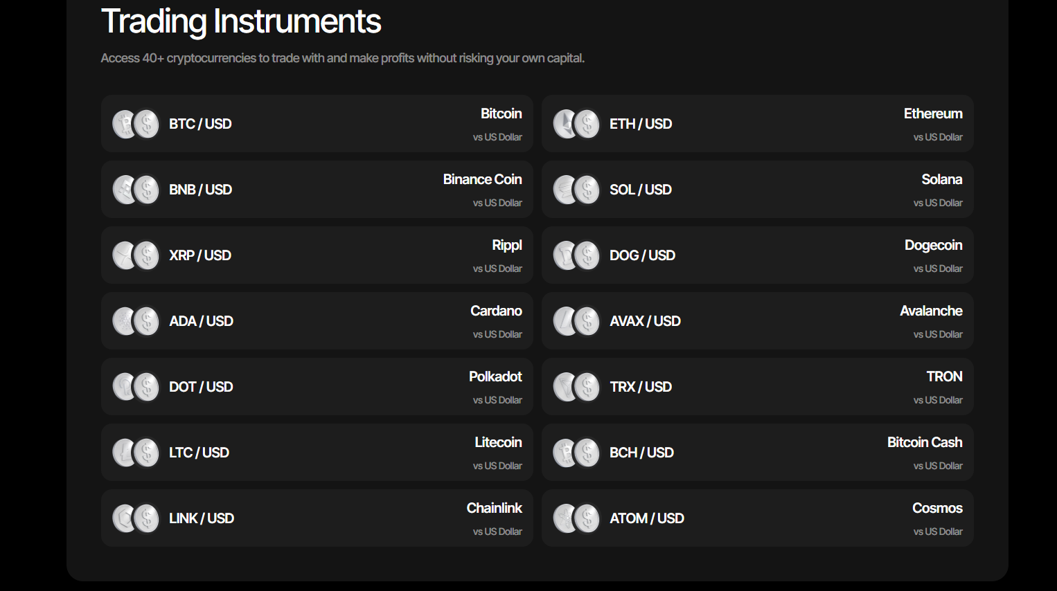Click the Chainlink instrument name
This screenshot has width=1057, height=591.
pyautogui.click(x=494, y=508)
